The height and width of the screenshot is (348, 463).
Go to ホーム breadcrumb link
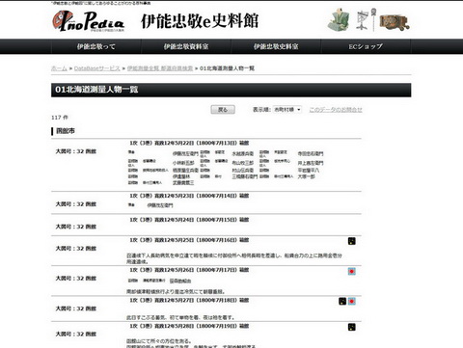[x=59, y=68]
